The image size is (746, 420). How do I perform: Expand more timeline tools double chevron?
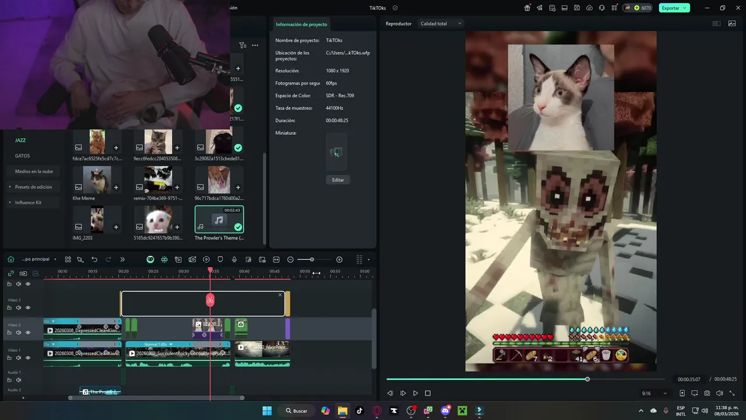click(x=122, y=259)
